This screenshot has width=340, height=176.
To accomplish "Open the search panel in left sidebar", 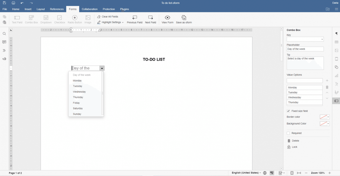I will [x=4, y=34].
